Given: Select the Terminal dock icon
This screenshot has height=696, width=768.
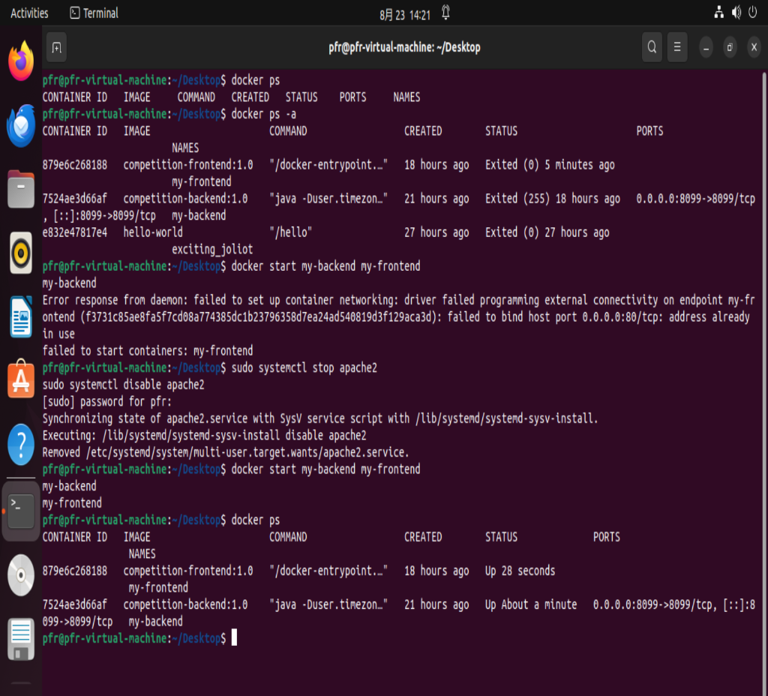Looking at the screenshot, I should tap(21, 511).
